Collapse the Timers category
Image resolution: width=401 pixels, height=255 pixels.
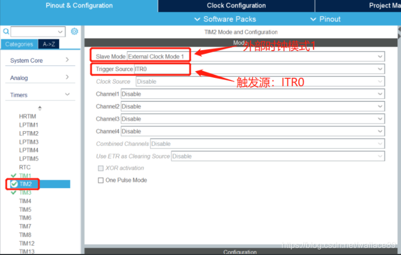click(x=40, y=95)
